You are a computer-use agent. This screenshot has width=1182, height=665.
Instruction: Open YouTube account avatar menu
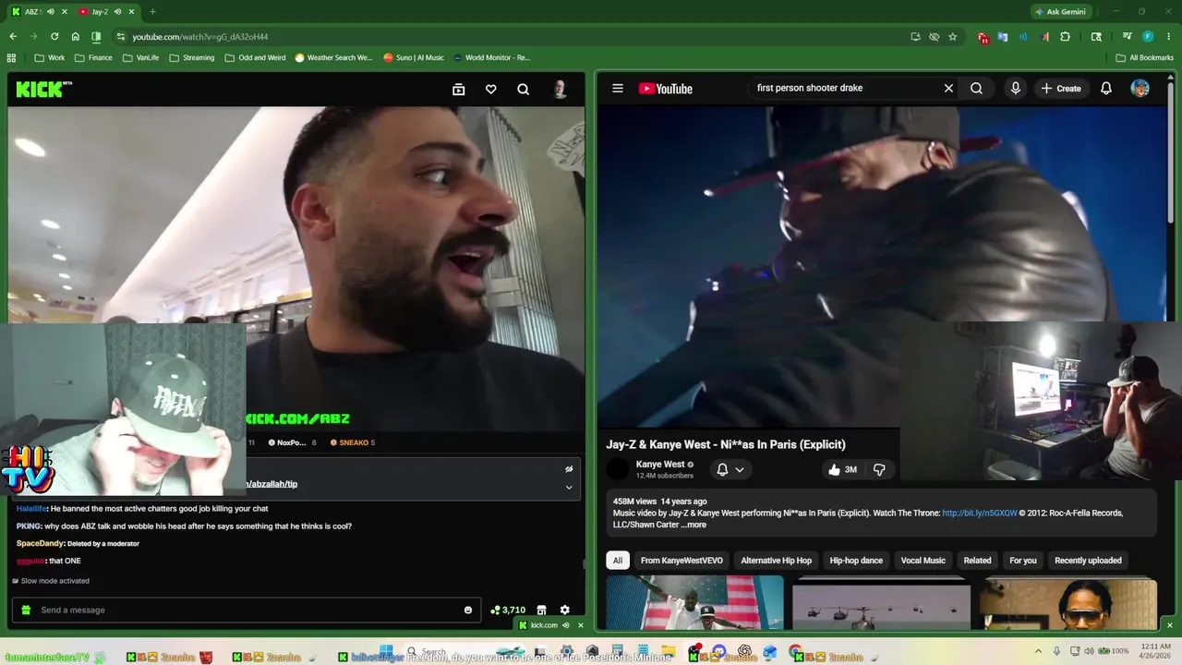click(x=1140, y=89)
